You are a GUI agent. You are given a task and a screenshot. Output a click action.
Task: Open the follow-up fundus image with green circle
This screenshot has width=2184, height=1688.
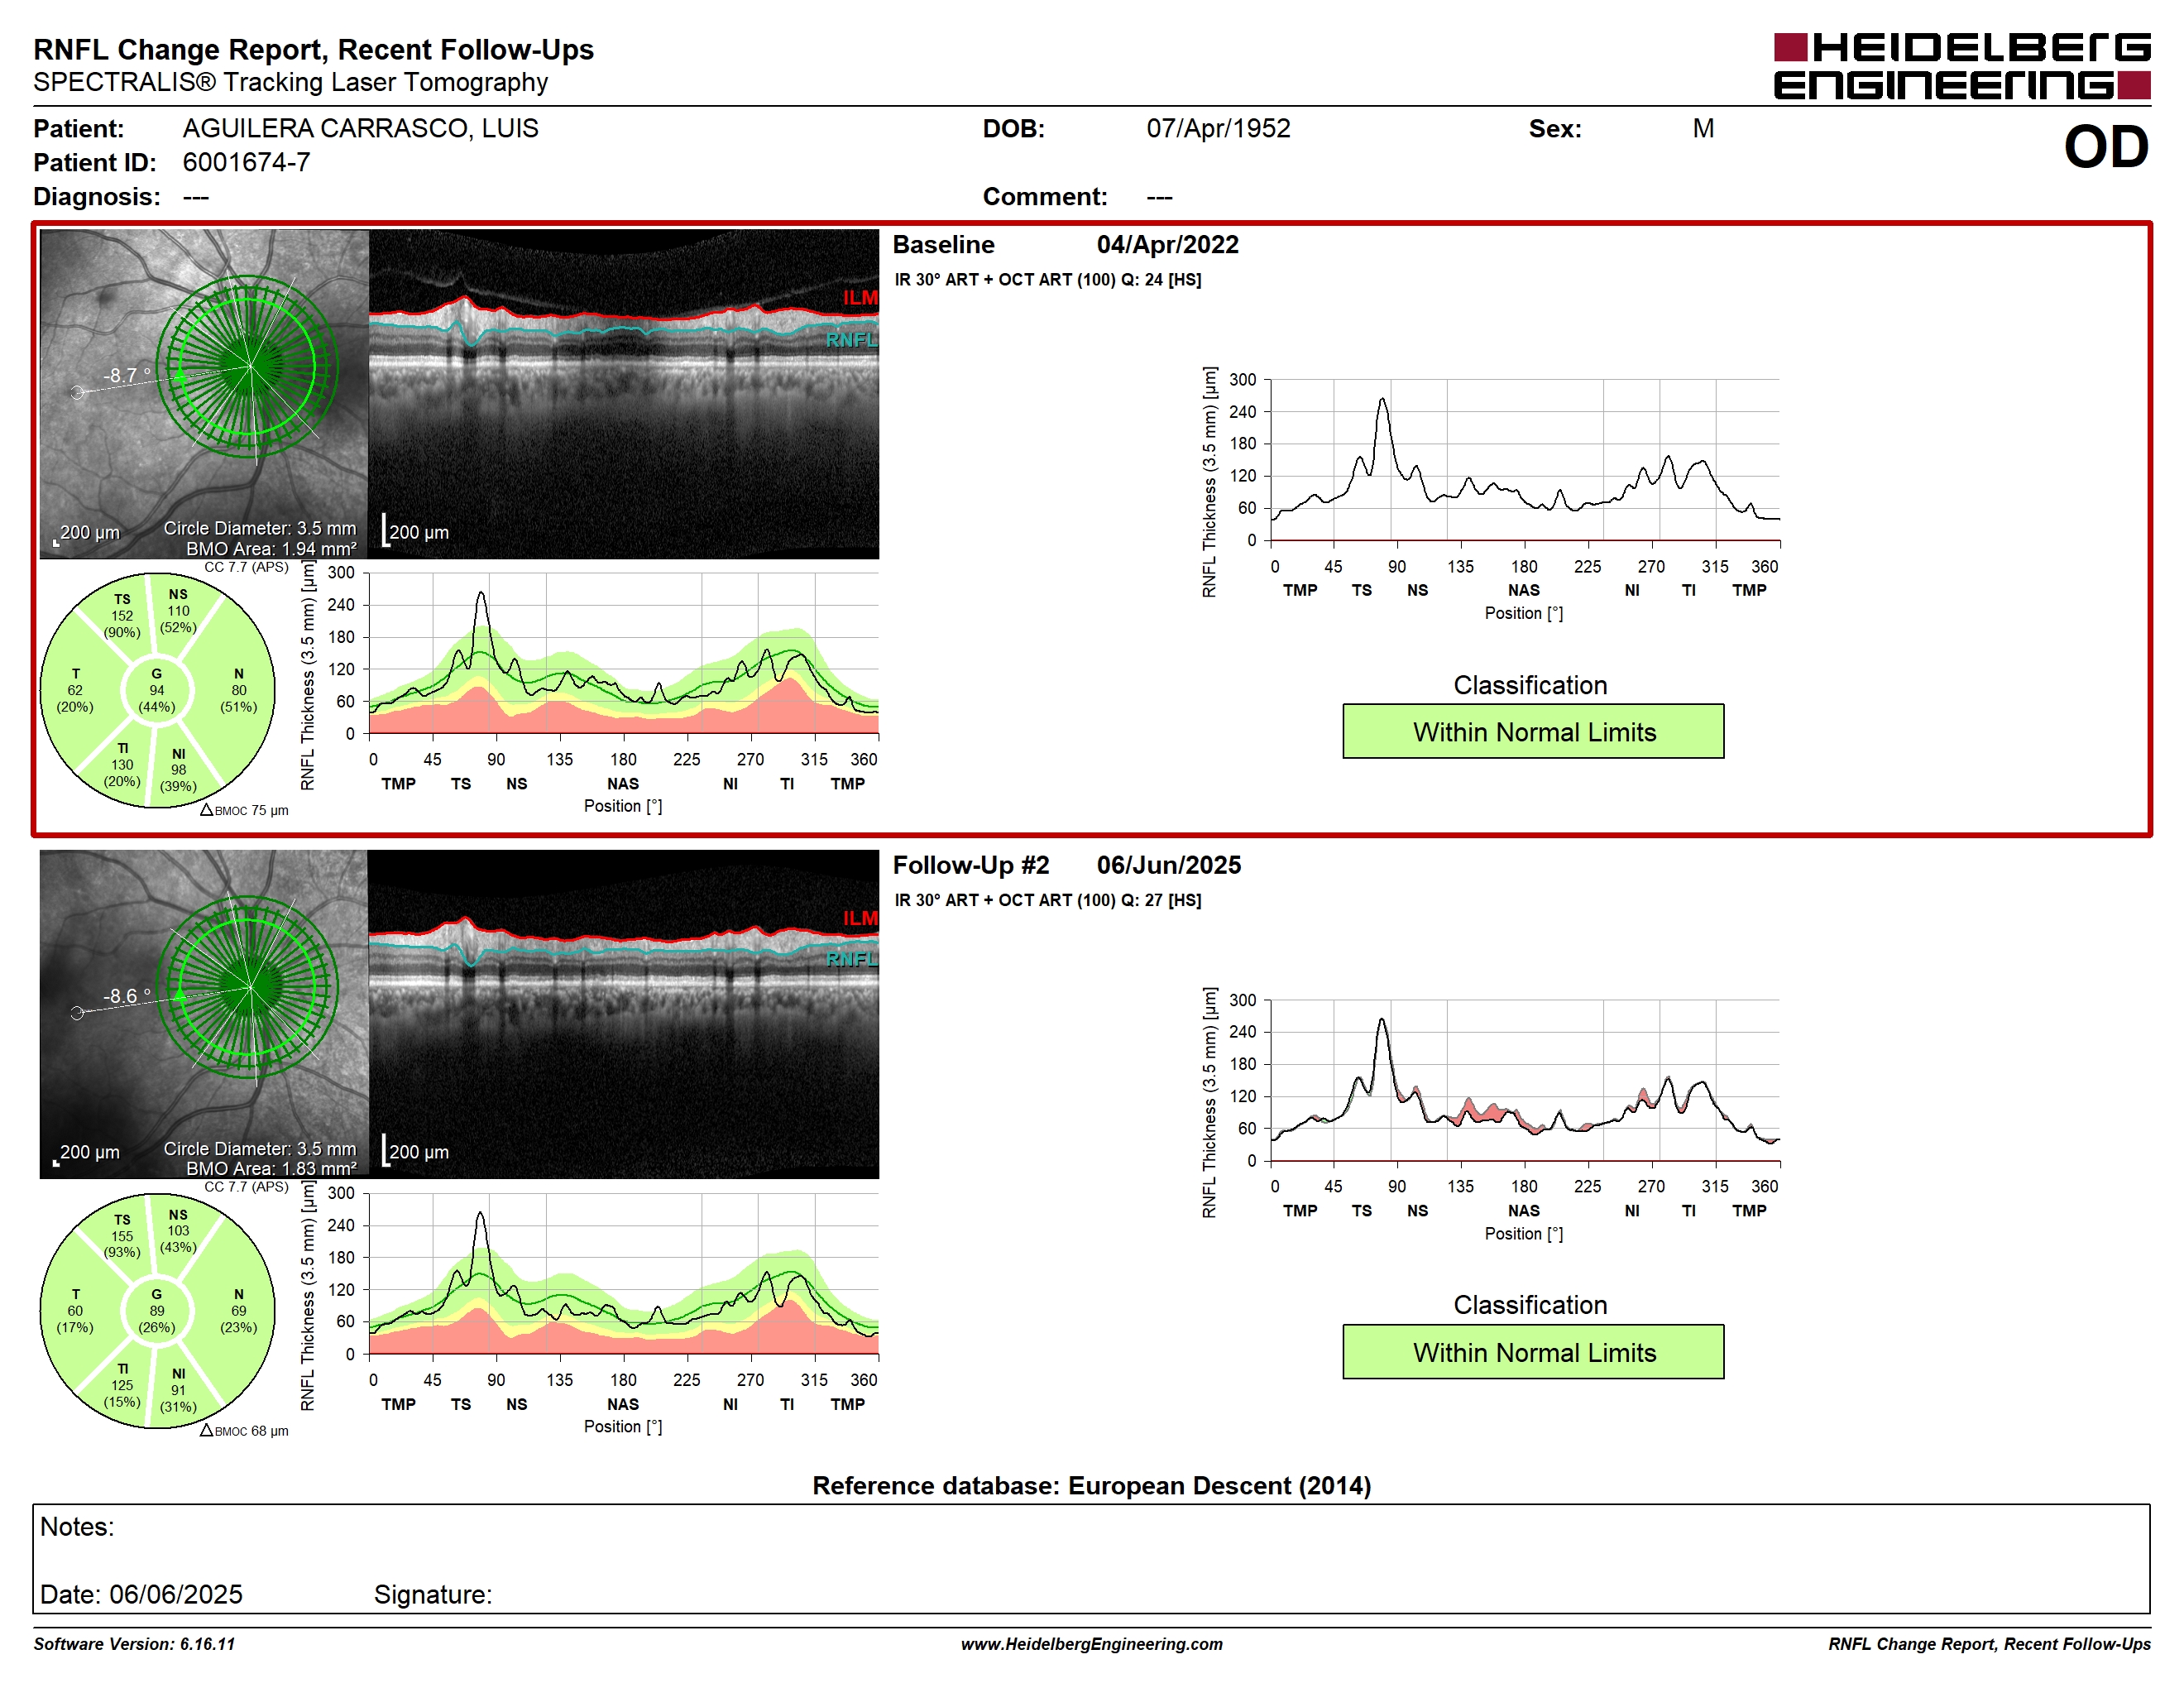tap(204, 1014)
